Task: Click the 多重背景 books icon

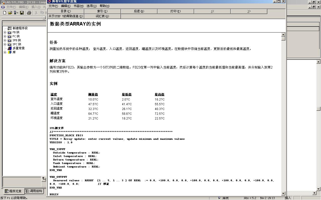Action: click(10, 48)
